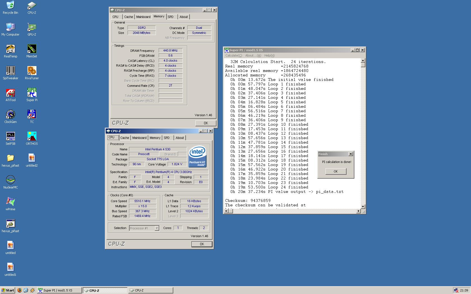Launch the wPrime desktop shortcut
471x294 pixels.
click(10, 204)
